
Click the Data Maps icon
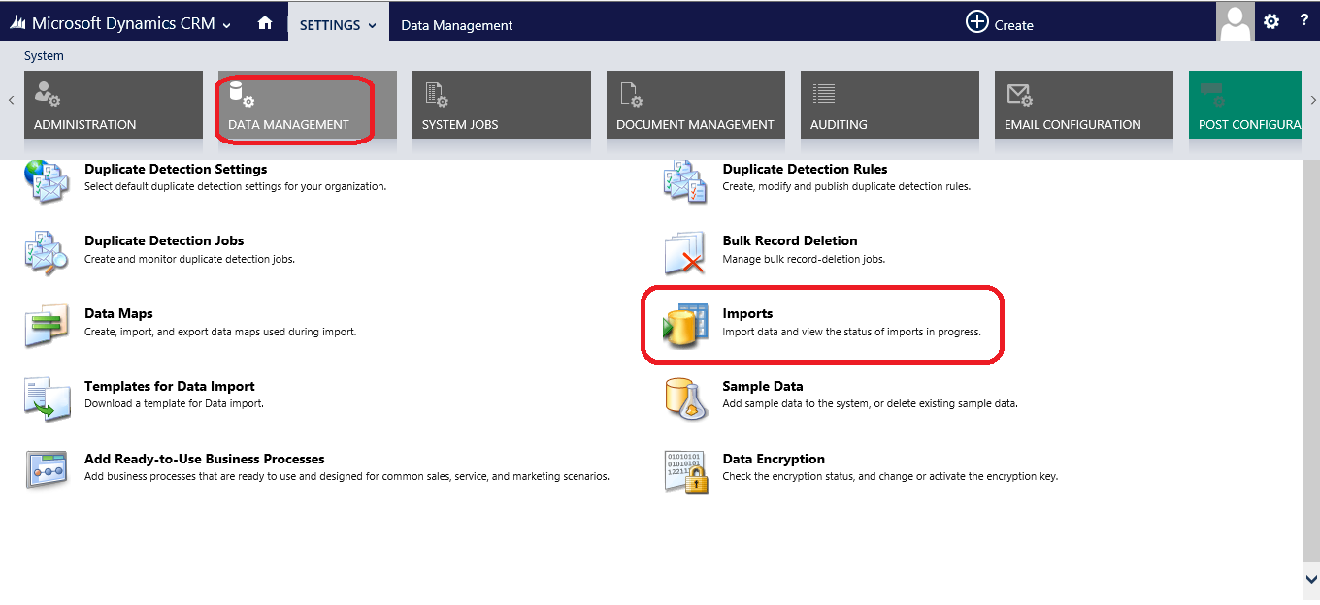(47, 326)
